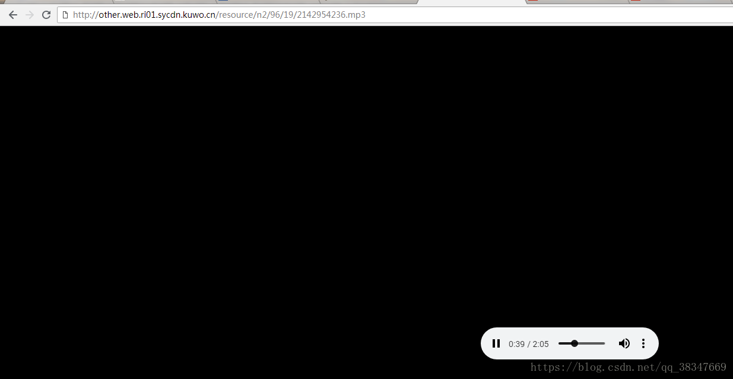Seek along the audio progress slider
Screen dimensions: 733x379
582,343
